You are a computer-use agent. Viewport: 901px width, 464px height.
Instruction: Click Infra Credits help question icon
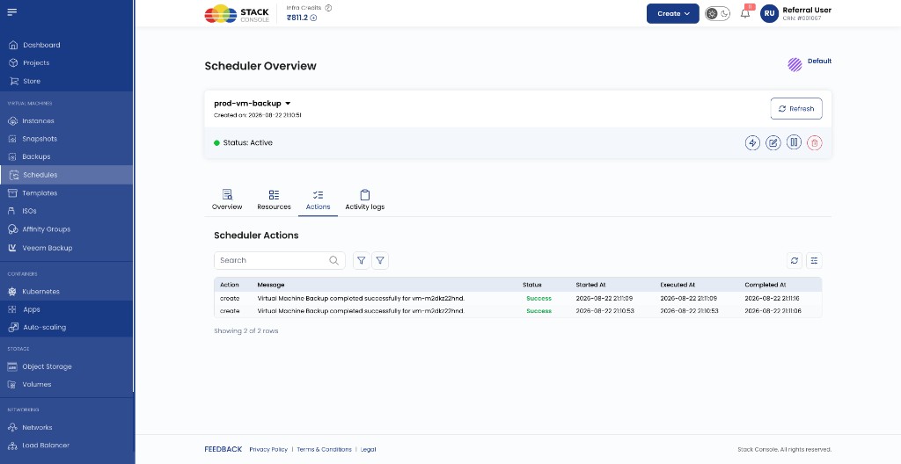[328, 8]
